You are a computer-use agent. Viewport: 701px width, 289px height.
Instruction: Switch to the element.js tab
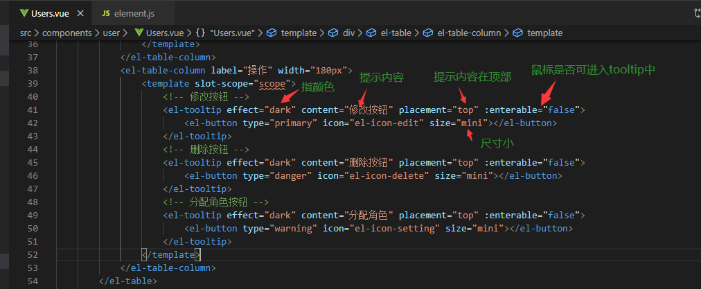pos(128,13)
